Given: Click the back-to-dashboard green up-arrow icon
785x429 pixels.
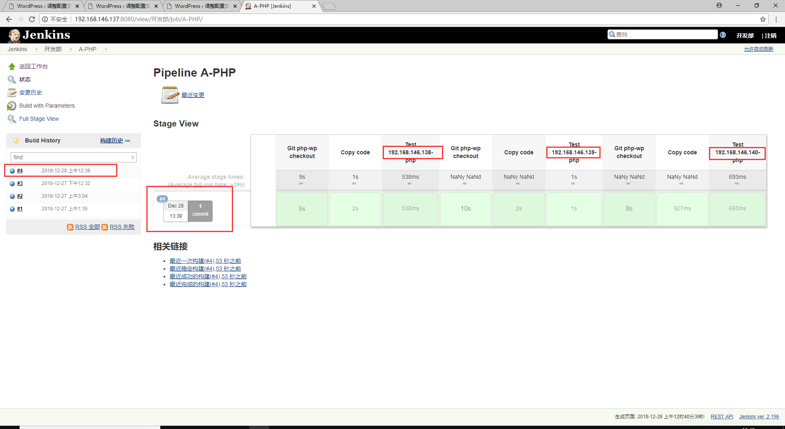Looking at the screenshot, I should tap(11, 66).
